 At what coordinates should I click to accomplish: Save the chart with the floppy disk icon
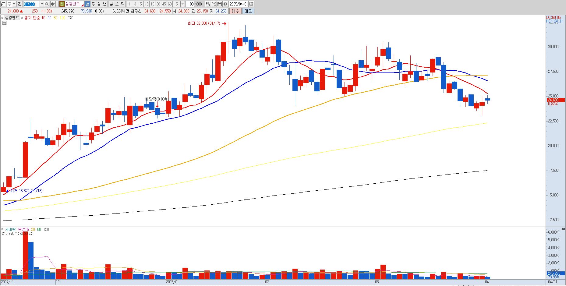tap(219, 4)
